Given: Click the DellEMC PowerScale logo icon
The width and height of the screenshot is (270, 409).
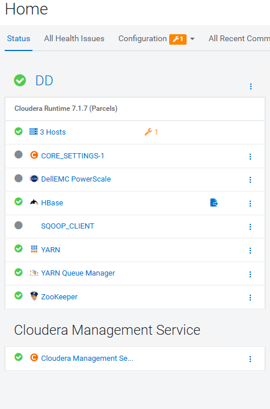Looking at the screenshot, I should point(34,179).
